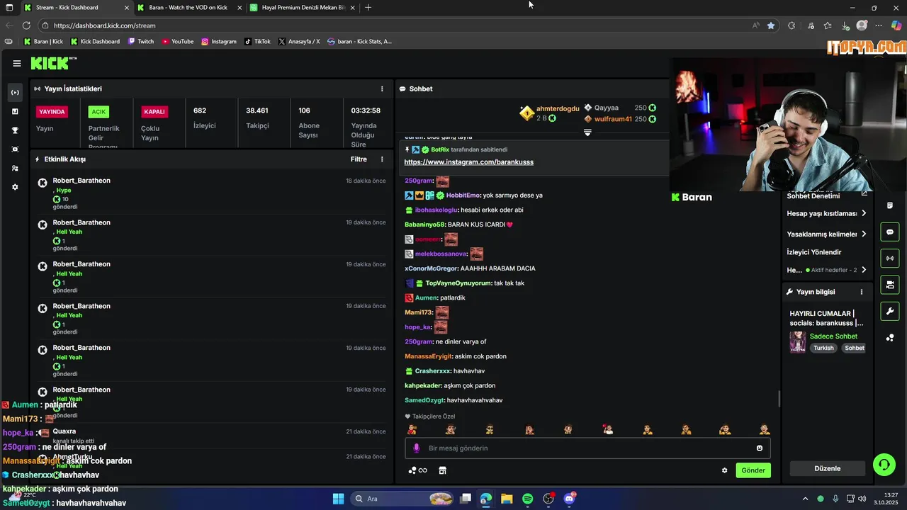Open YouTube bookmark
Viewport: 907px width, 510px height.
coord(178,42)
